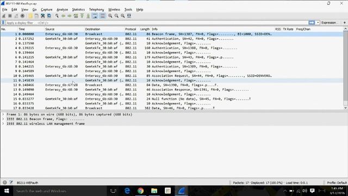Open capture file properties status icon
The width and height of the screenshot is (348, 196).
click(11, 182)
